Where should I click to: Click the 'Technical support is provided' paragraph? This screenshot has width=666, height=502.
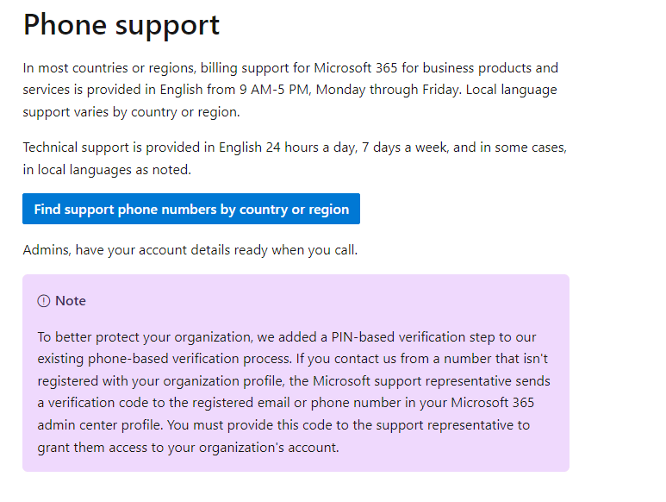pos(295,158)
